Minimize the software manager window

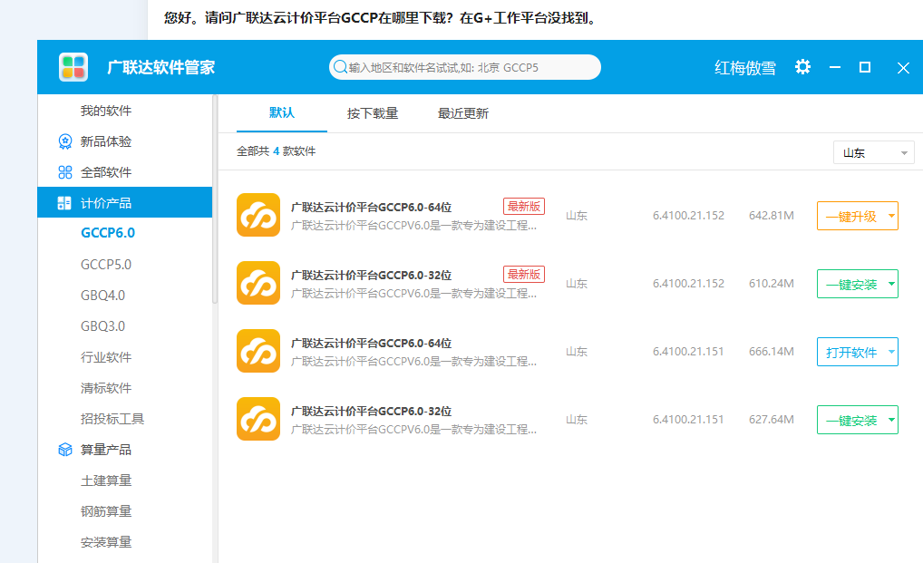[x=835, y=68]
